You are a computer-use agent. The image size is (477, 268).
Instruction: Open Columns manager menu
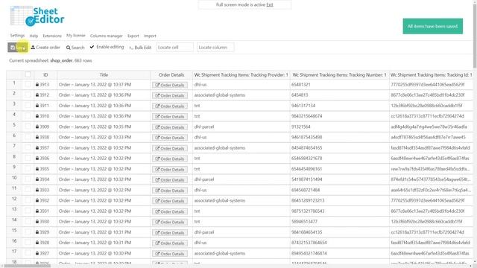(106, 36)
